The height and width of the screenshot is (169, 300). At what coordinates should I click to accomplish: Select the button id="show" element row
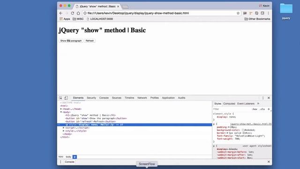click(135, 118)
